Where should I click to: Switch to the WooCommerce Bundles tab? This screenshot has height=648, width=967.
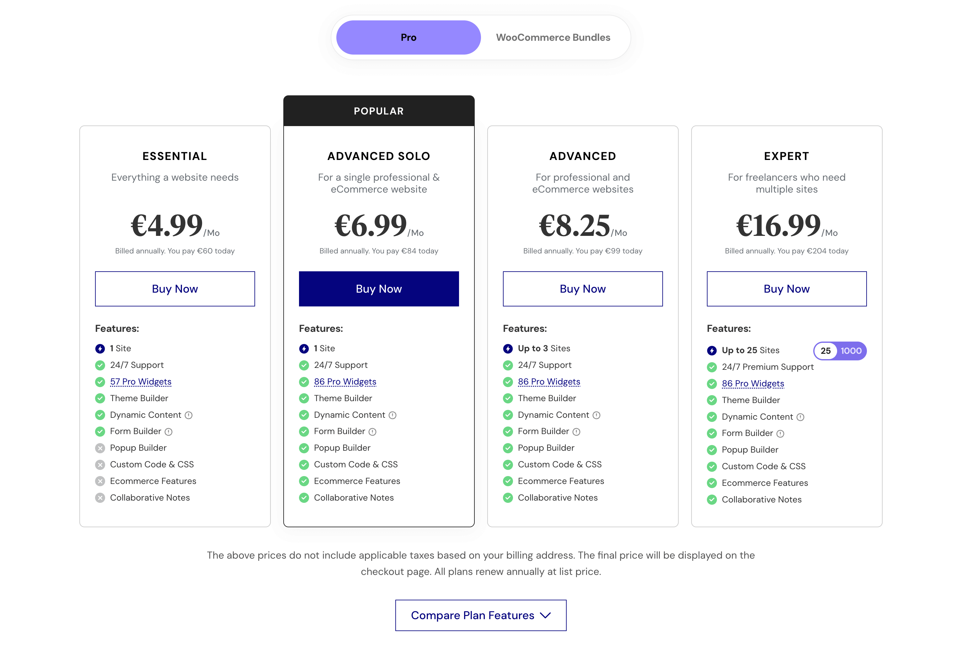553,38
